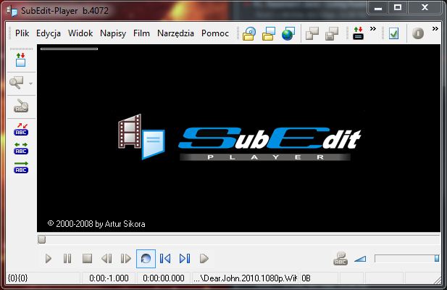The width and height of the screenshot is (447, 290).
Task: Click the ABC speech-bubble icon near volume
Action: tap(341, 259)
